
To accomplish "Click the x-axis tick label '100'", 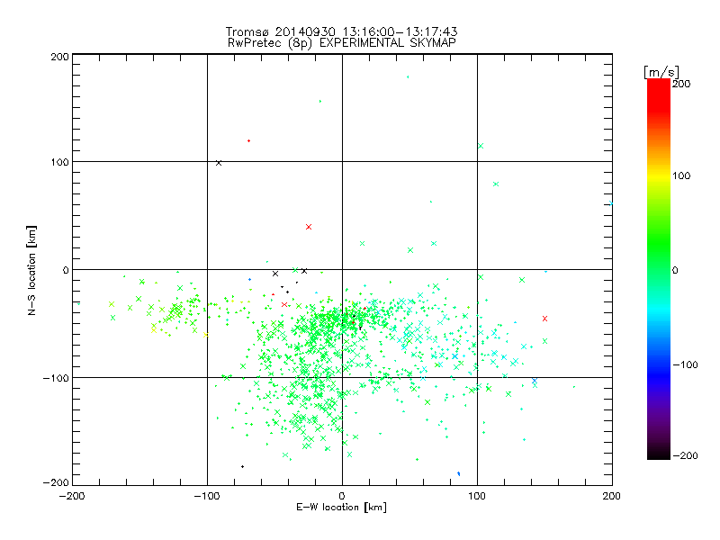I will [x=477, y=496].
